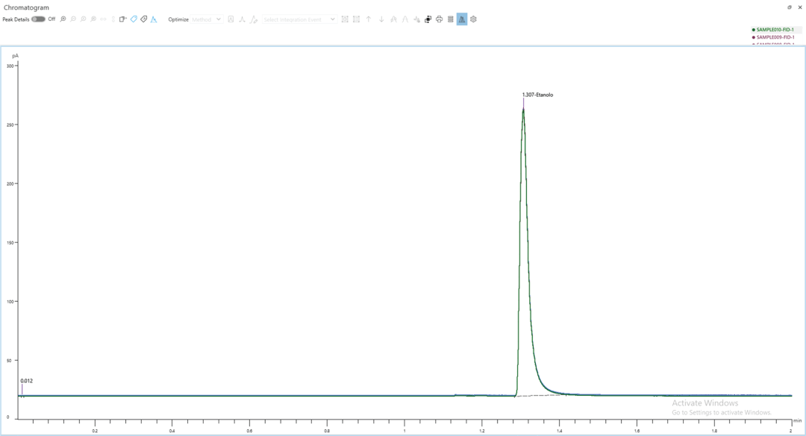
Task: Click the stacked signals view icon
Action: 450,19
